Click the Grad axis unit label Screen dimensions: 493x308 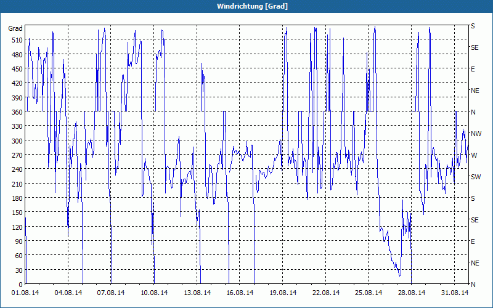coord(15,28)
